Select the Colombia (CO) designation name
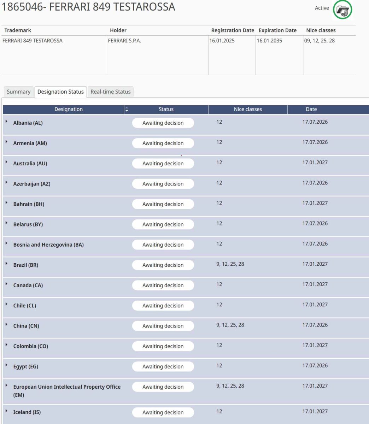This screenshot has height=424, width=369. pyautogui.click(x=30, y=346)
